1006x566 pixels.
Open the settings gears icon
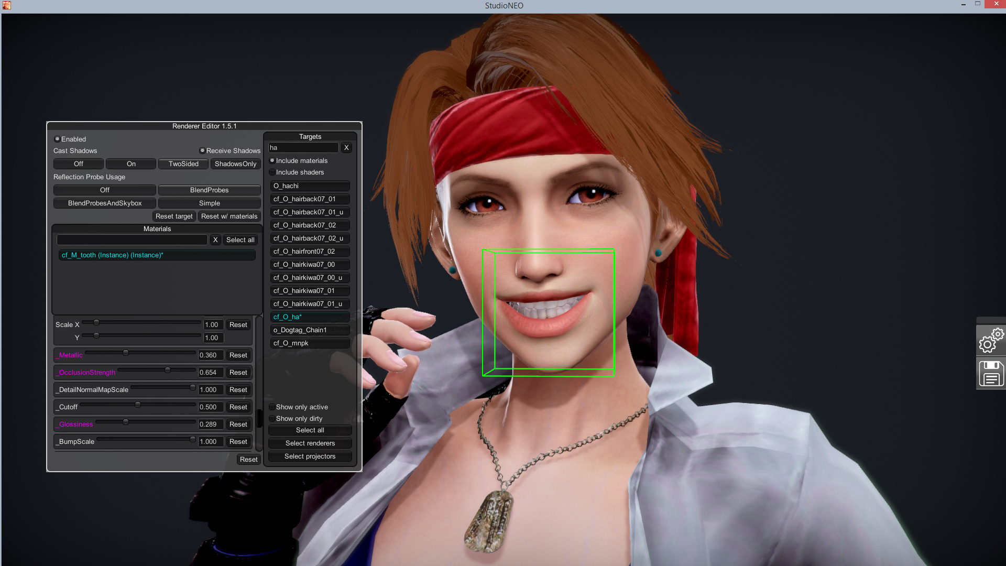991,341
